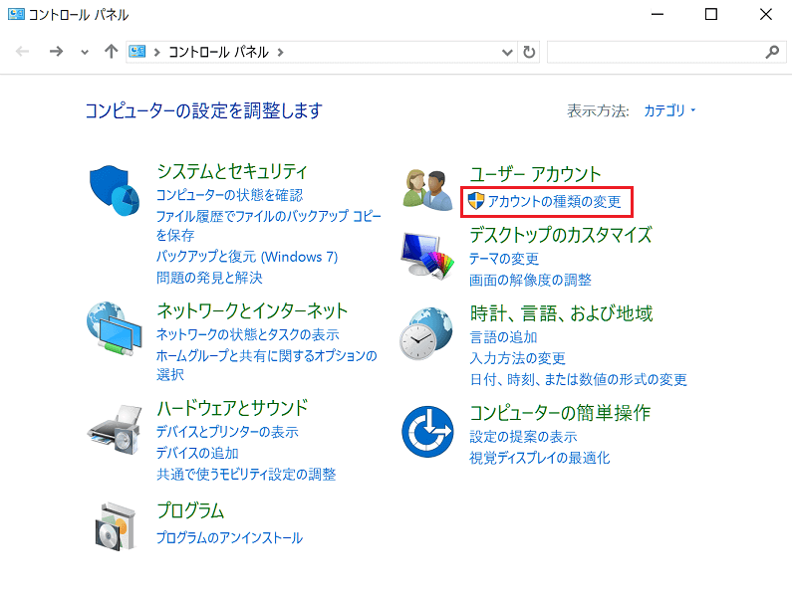This screenshot has height=600, width=792.
Task: Open 日付、時刻、または数値の形式の変更
Action: coord(579,379)
